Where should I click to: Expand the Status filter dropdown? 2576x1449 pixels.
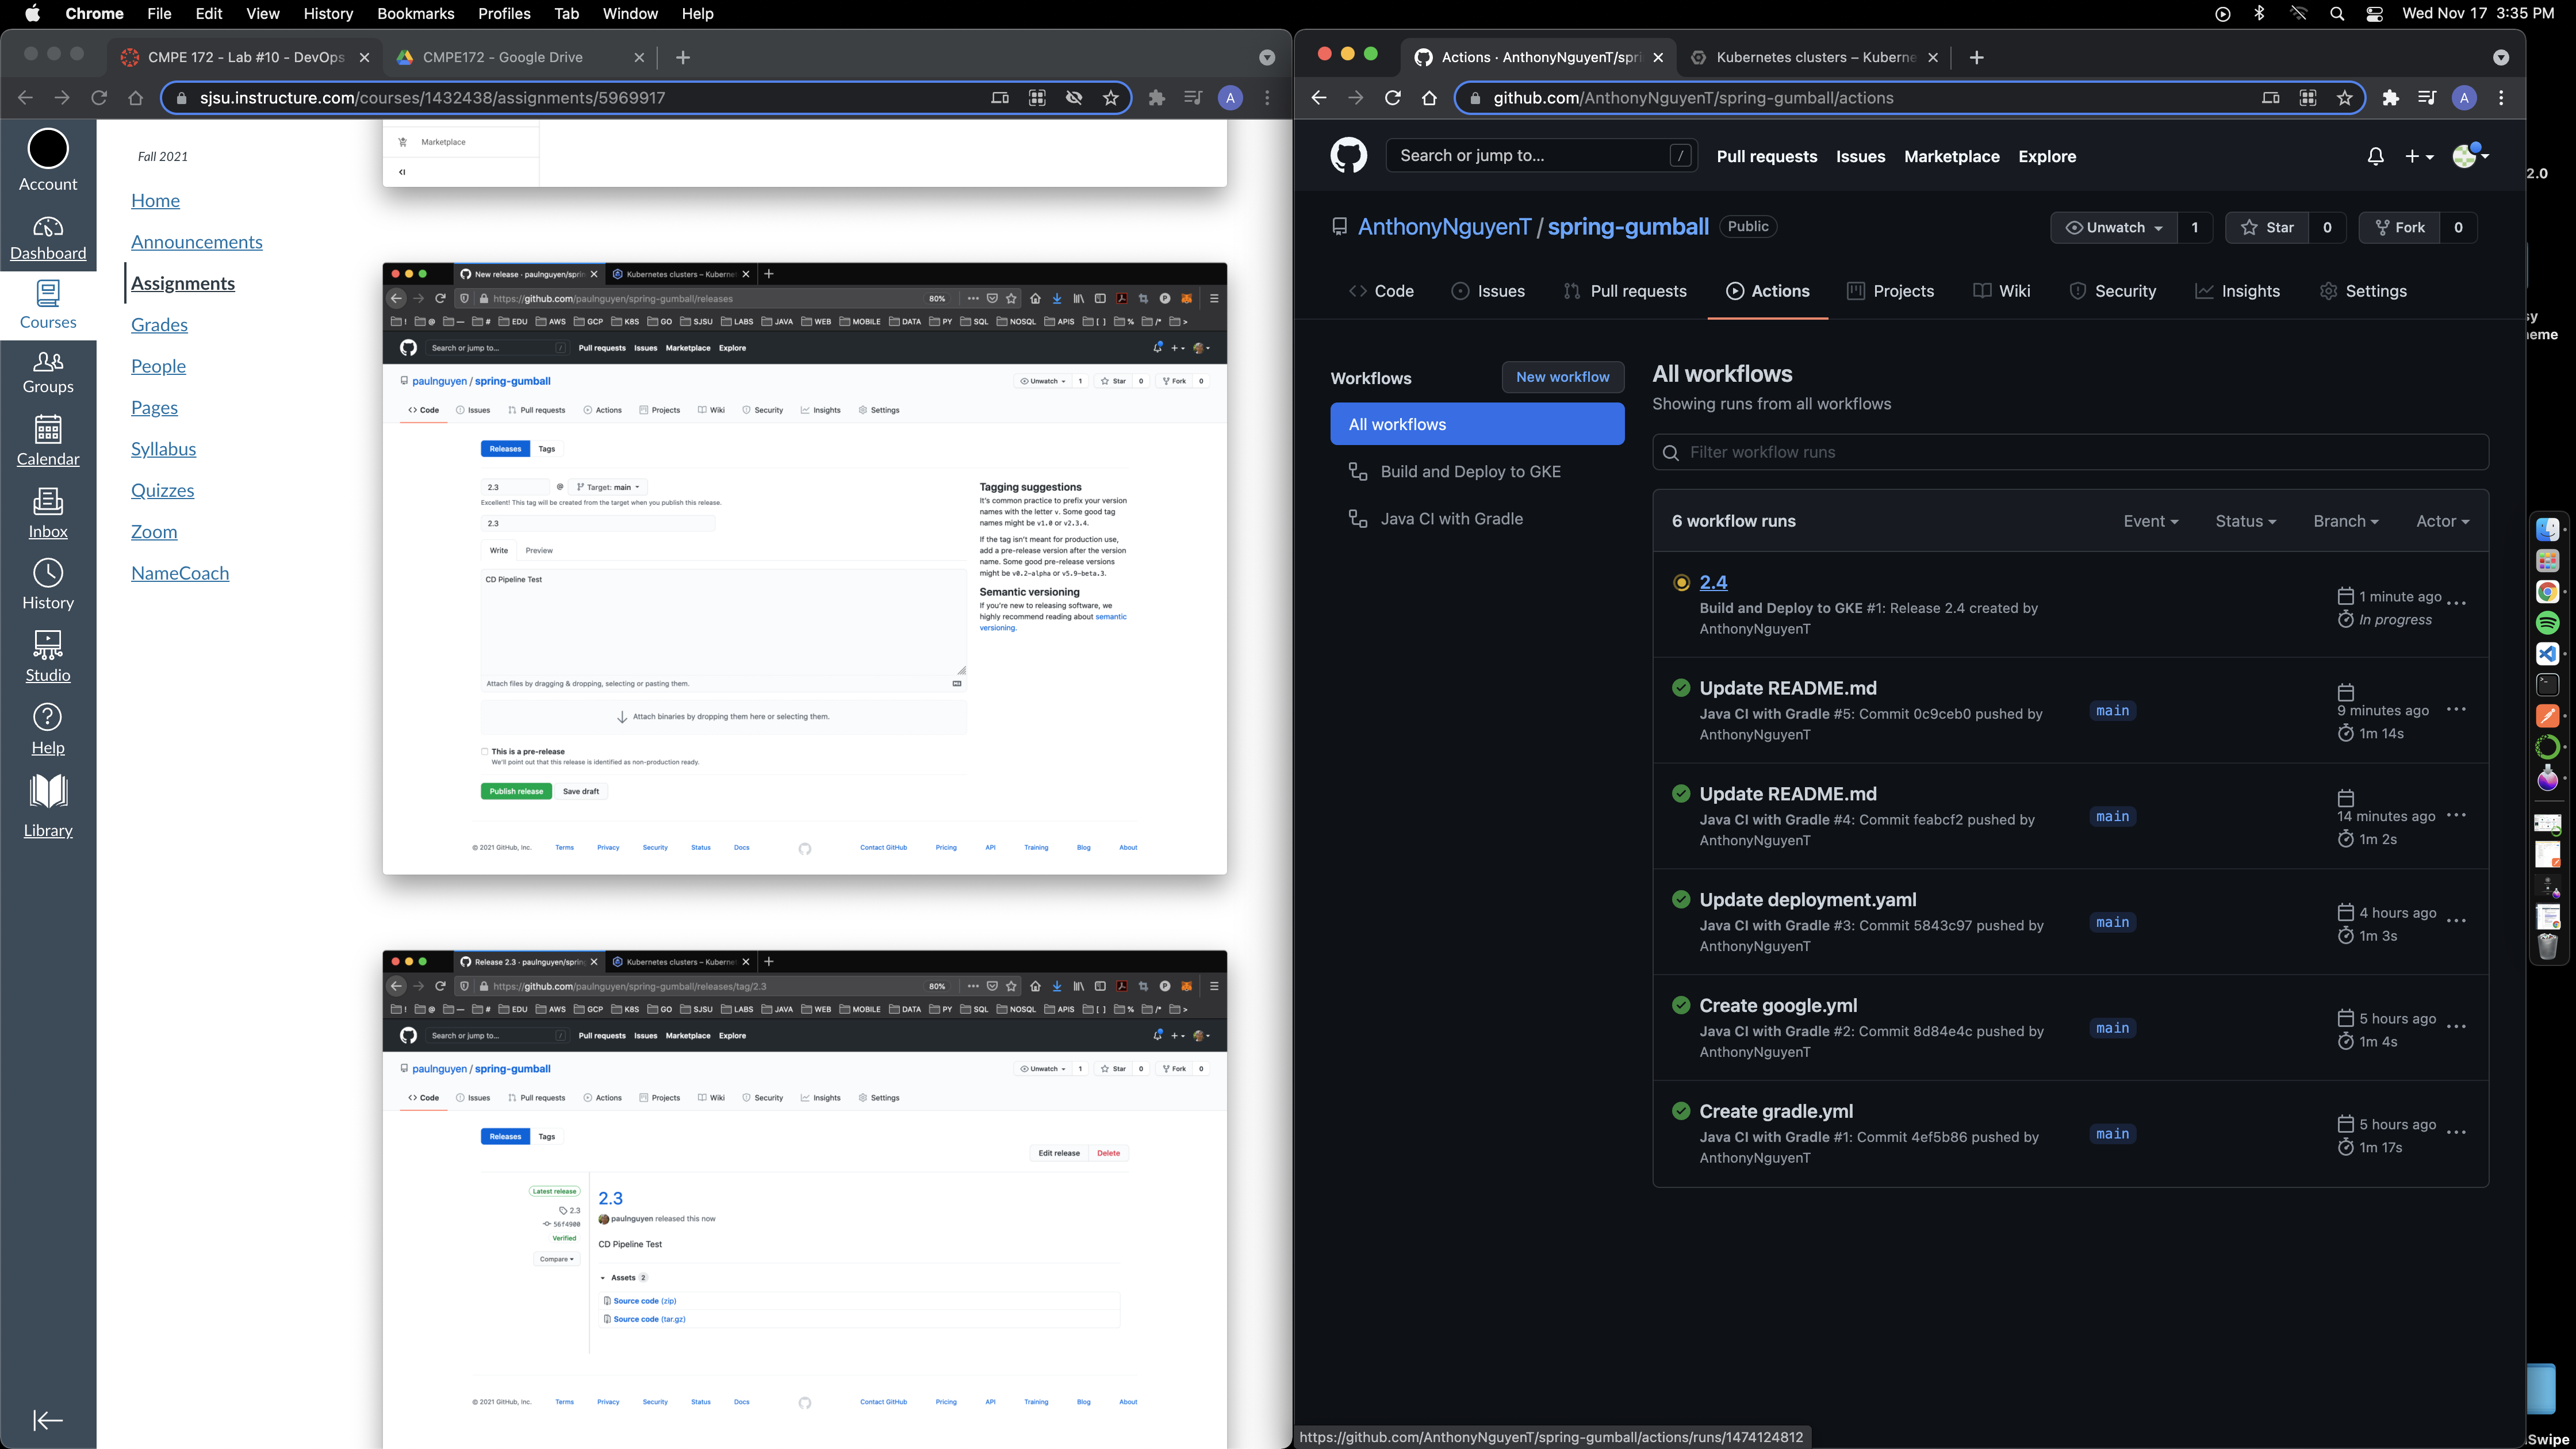(2245, 521)
